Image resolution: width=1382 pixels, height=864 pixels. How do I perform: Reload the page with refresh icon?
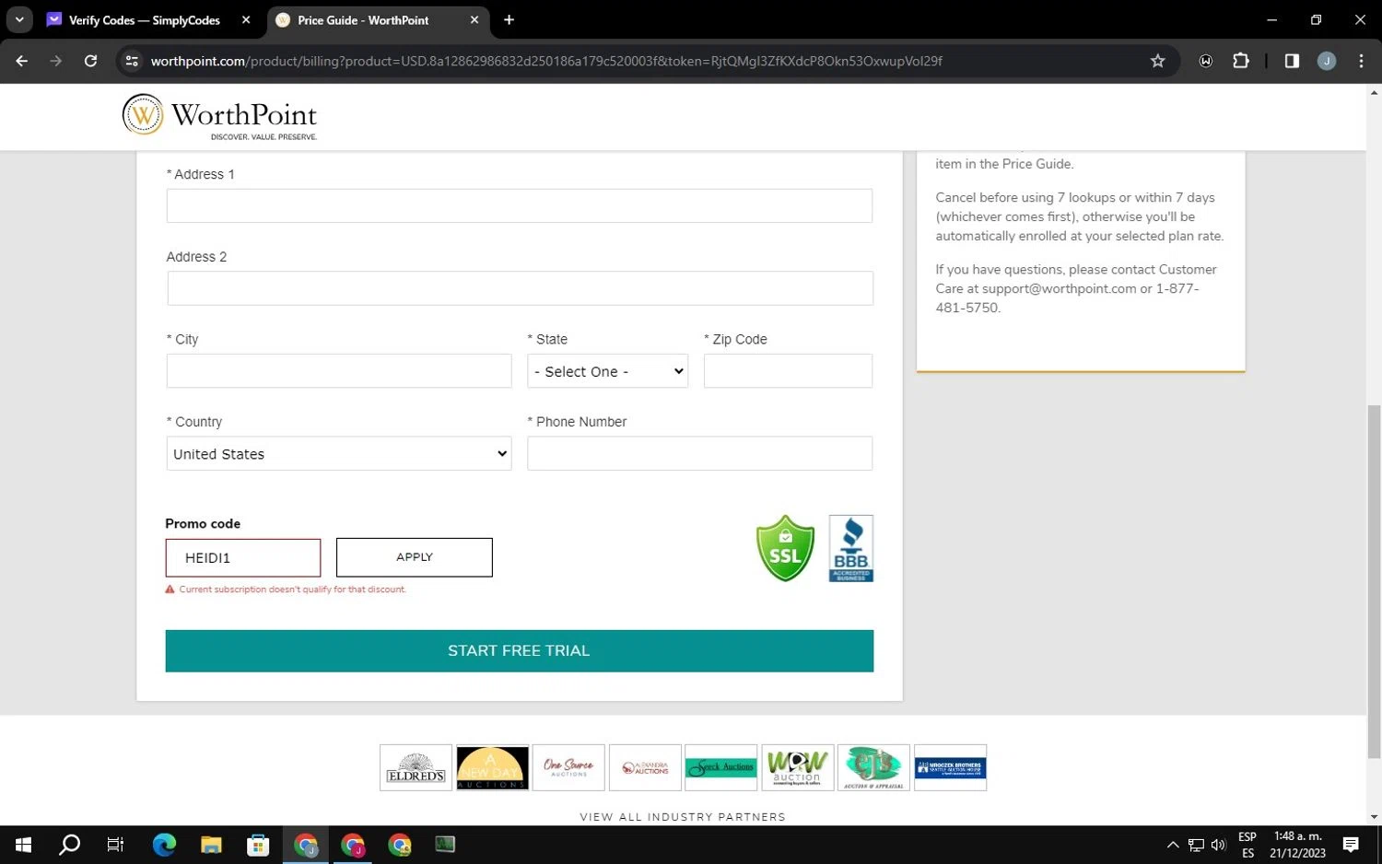click(90, 61)
